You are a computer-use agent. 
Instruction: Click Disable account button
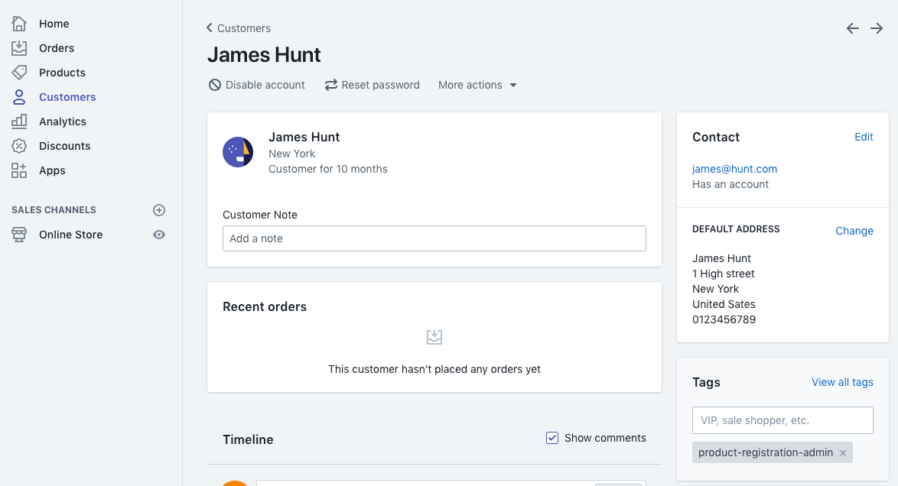(x=257, y=85)
